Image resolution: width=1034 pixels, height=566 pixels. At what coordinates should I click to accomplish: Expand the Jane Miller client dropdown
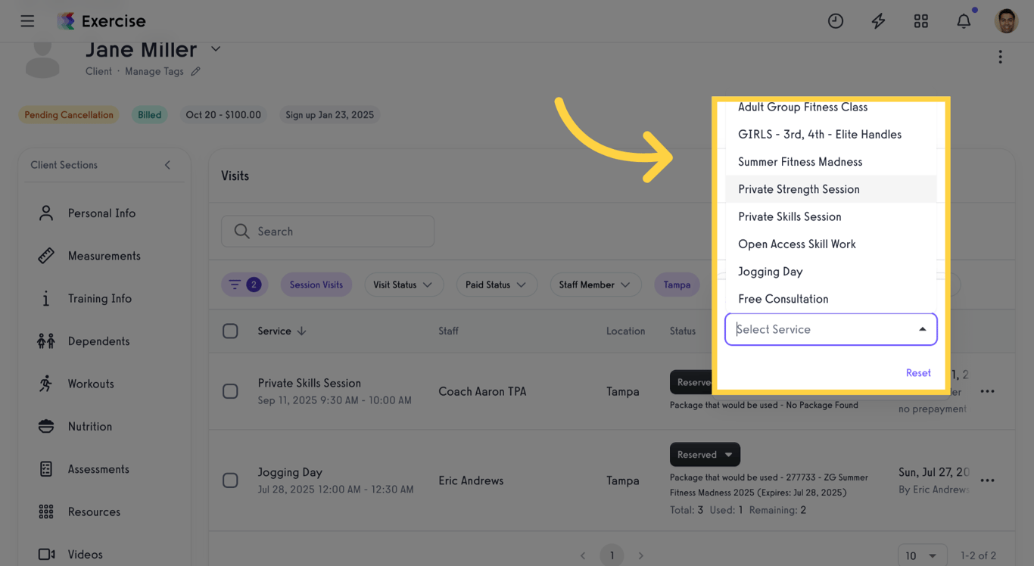coord(216,49)
